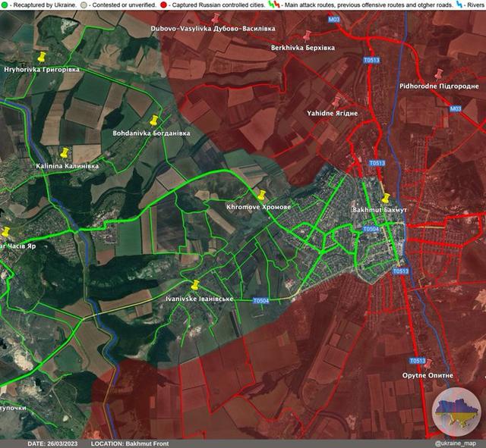Viewport: 486px width, 448px height.
Task: Click the green 'Recaptured by Ukraine' legend dot
Action: pyautogui.click(x=5, y=5)
